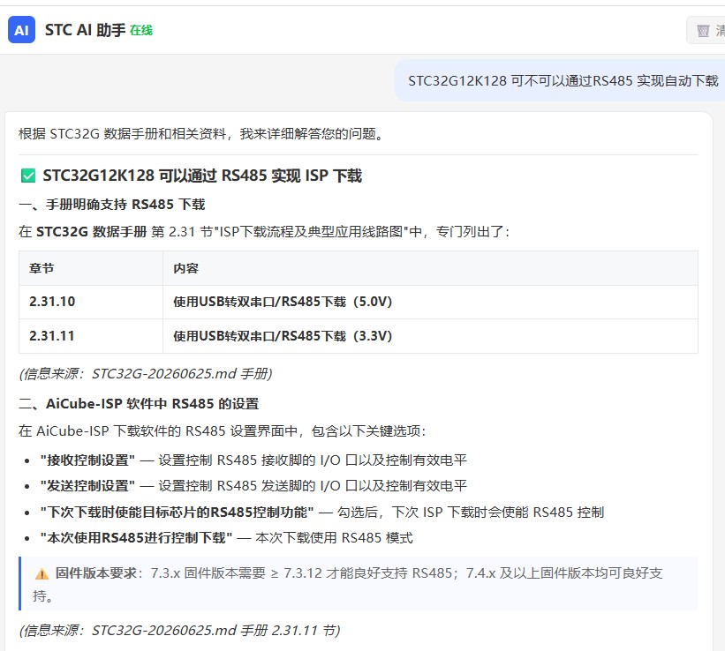Click the line 在 AiCube-ISP 下载软件的 RS485 设置界面中

pyautogui.click(x=222, y=431)
